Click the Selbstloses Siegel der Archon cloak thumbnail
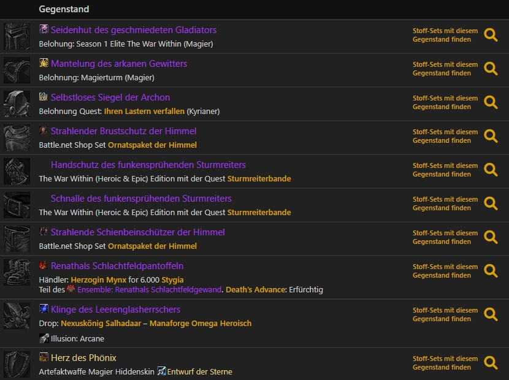Screen dimensions: 509x380 [17, 104]
